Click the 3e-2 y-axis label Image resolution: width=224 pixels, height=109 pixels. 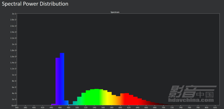click(x=14, y=14)
